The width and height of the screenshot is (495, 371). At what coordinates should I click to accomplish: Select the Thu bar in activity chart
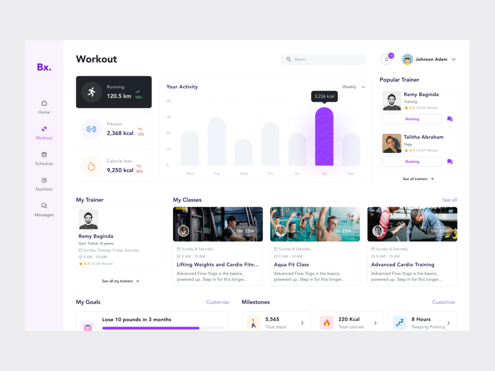pos(271,144)
